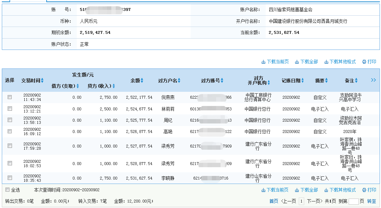The image size is (381, 208).
Task: Sort by 借方(支取) column arrows
Action: click(x=78, y=86)
